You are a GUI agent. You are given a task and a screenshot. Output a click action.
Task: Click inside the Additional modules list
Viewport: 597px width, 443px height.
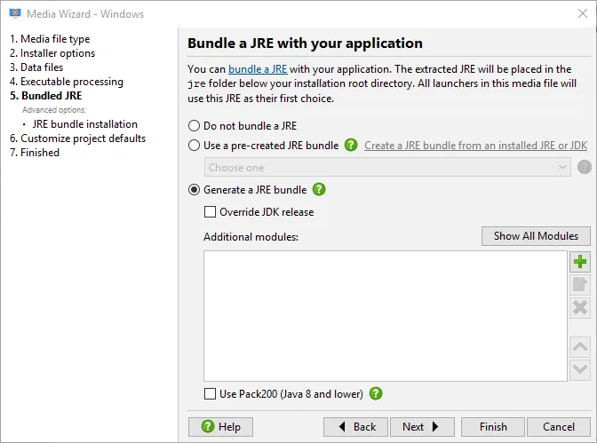click(x=386, y=316)
